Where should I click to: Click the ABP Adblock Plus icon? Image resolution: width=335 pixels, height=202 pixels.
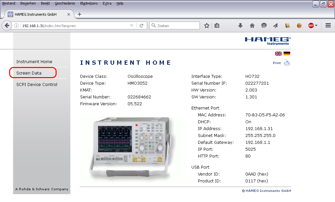[311, 25]
